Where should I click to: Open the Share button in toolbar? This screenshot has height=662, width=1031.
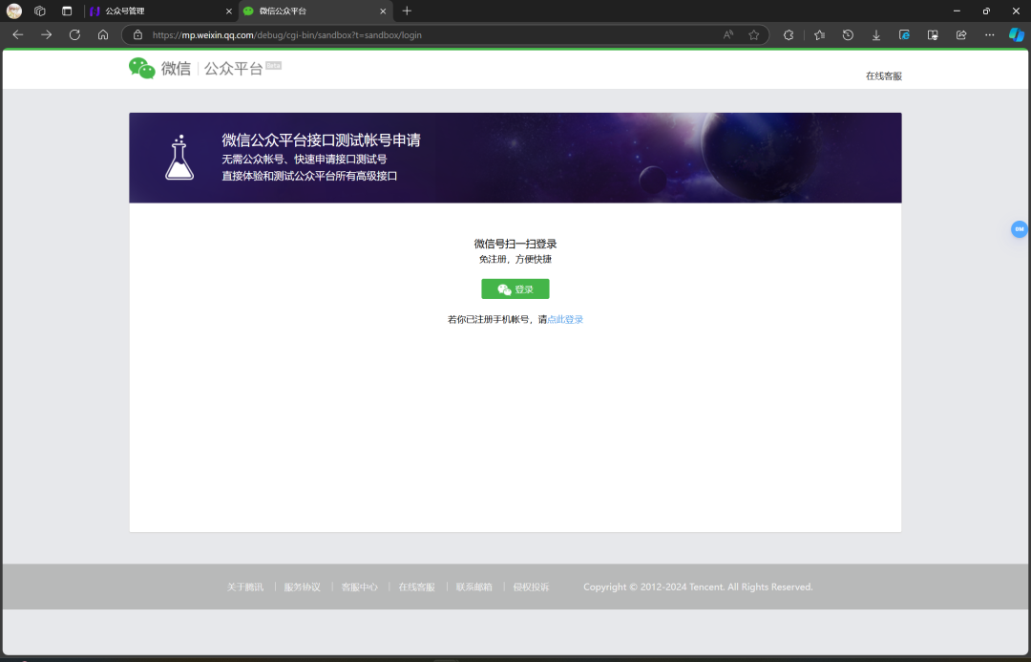click(961, 35)
